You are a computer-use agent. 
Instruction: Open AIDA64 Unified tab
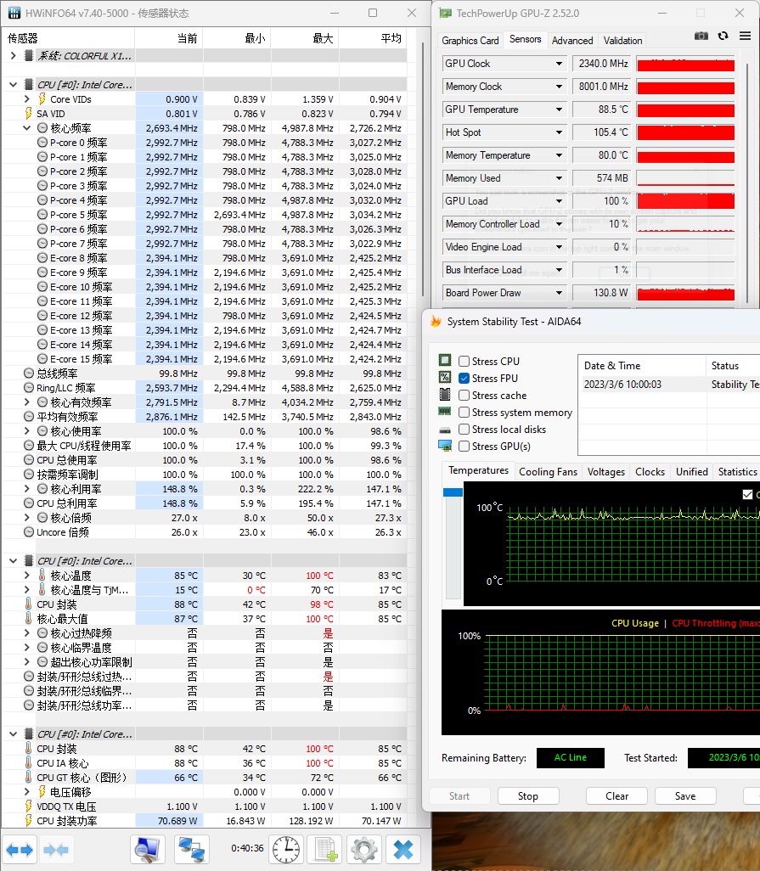692,472
